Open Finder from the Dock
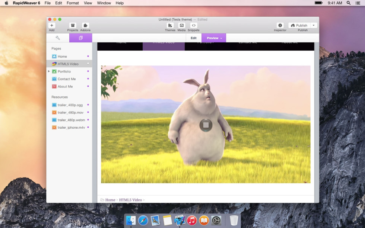The height and width of the screenshot is (228, 365). [131, 220]
